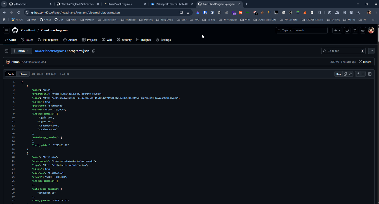379x204 pixels.
Task: Open the notifications inbox icon
Action: tap(363, 30)
